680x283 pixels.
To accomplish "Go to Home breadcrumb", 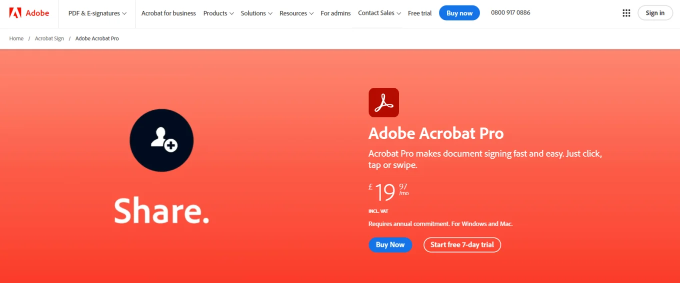I will tap(16, 38).
